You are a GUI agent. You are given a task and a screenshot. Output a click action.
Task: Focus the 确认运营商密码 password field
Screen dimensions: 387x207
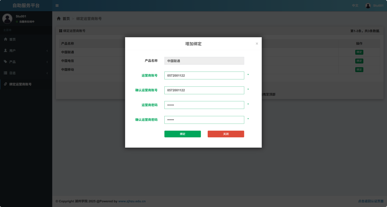click(x=204, y=120)
